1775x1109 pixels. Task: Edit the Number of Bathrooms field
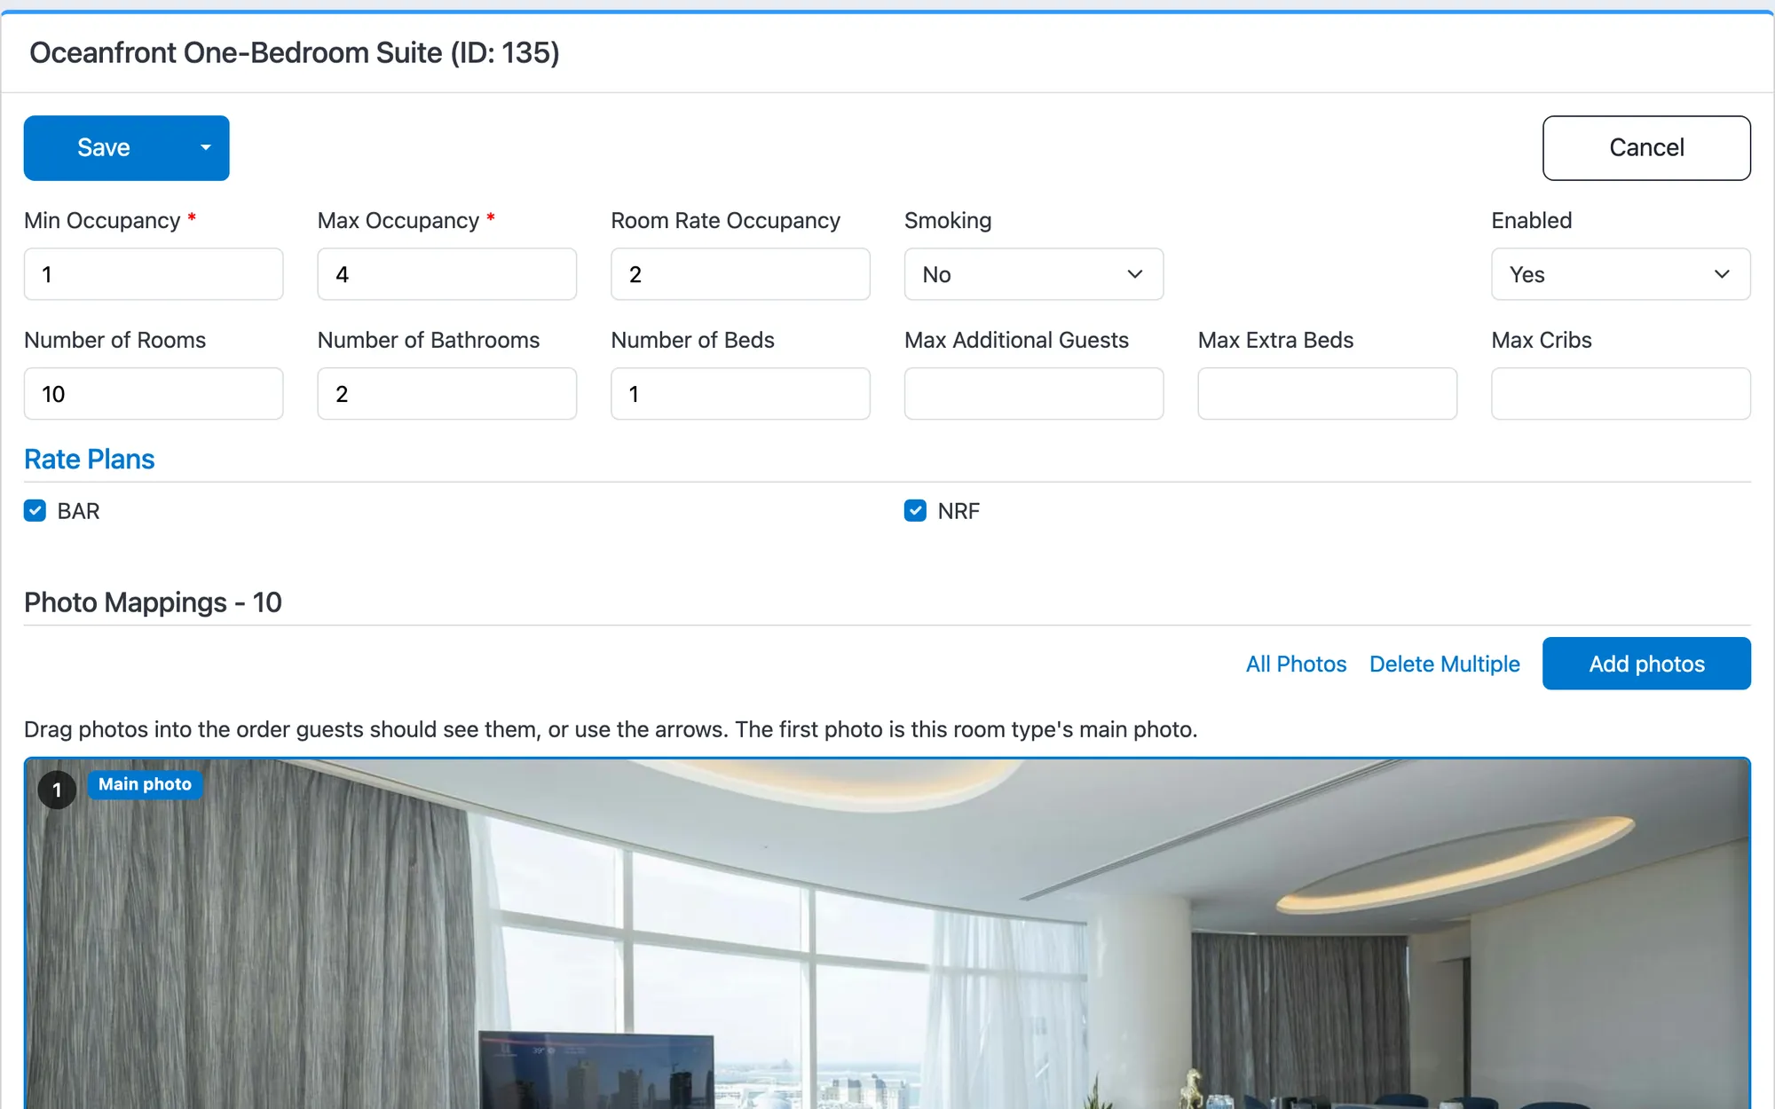(x=447, y=394)
